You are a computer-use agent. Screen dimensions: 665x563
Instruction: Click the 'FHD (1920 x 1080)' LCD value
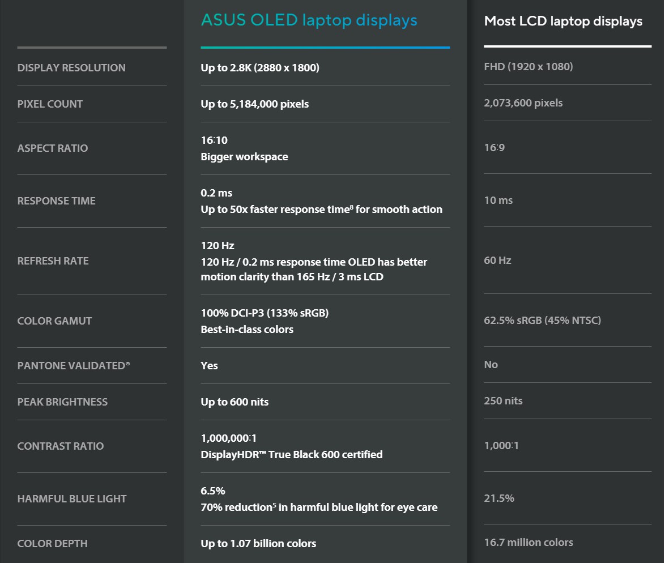(x=528, y=67)
